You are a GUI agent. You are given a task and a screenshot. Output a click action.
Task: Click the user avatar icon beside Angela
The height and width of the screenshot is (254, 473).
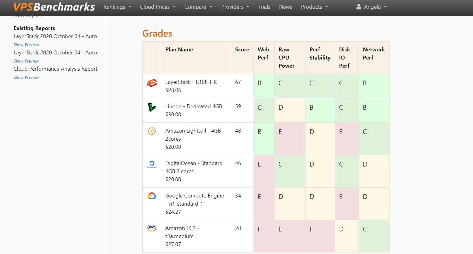359,7
